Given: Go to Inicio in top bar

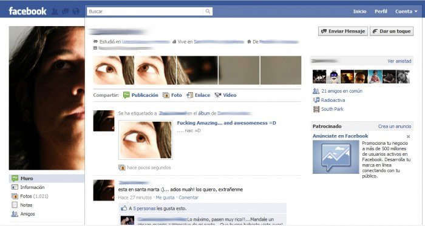Looking at the screenshot, I should click(359, 12).
